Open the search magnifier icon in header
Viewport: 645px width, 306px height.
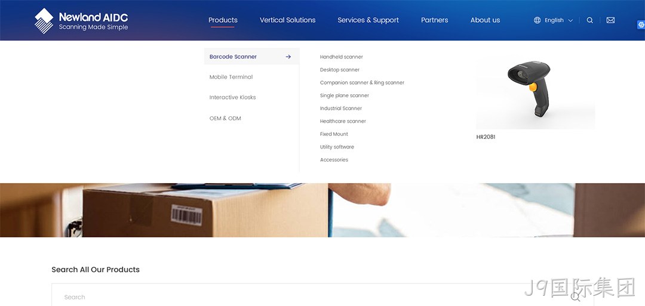[590, 20]
